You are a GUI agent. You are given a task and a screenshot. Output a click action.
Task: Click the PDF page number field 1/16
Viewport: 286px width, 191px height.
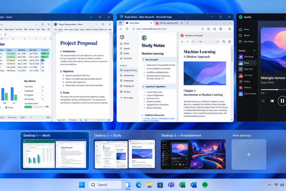[199, 42]
